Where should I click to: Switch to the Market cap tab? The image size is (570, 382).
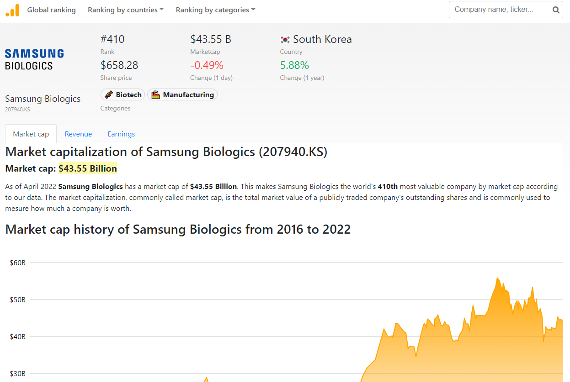click(x=31, y=134)
